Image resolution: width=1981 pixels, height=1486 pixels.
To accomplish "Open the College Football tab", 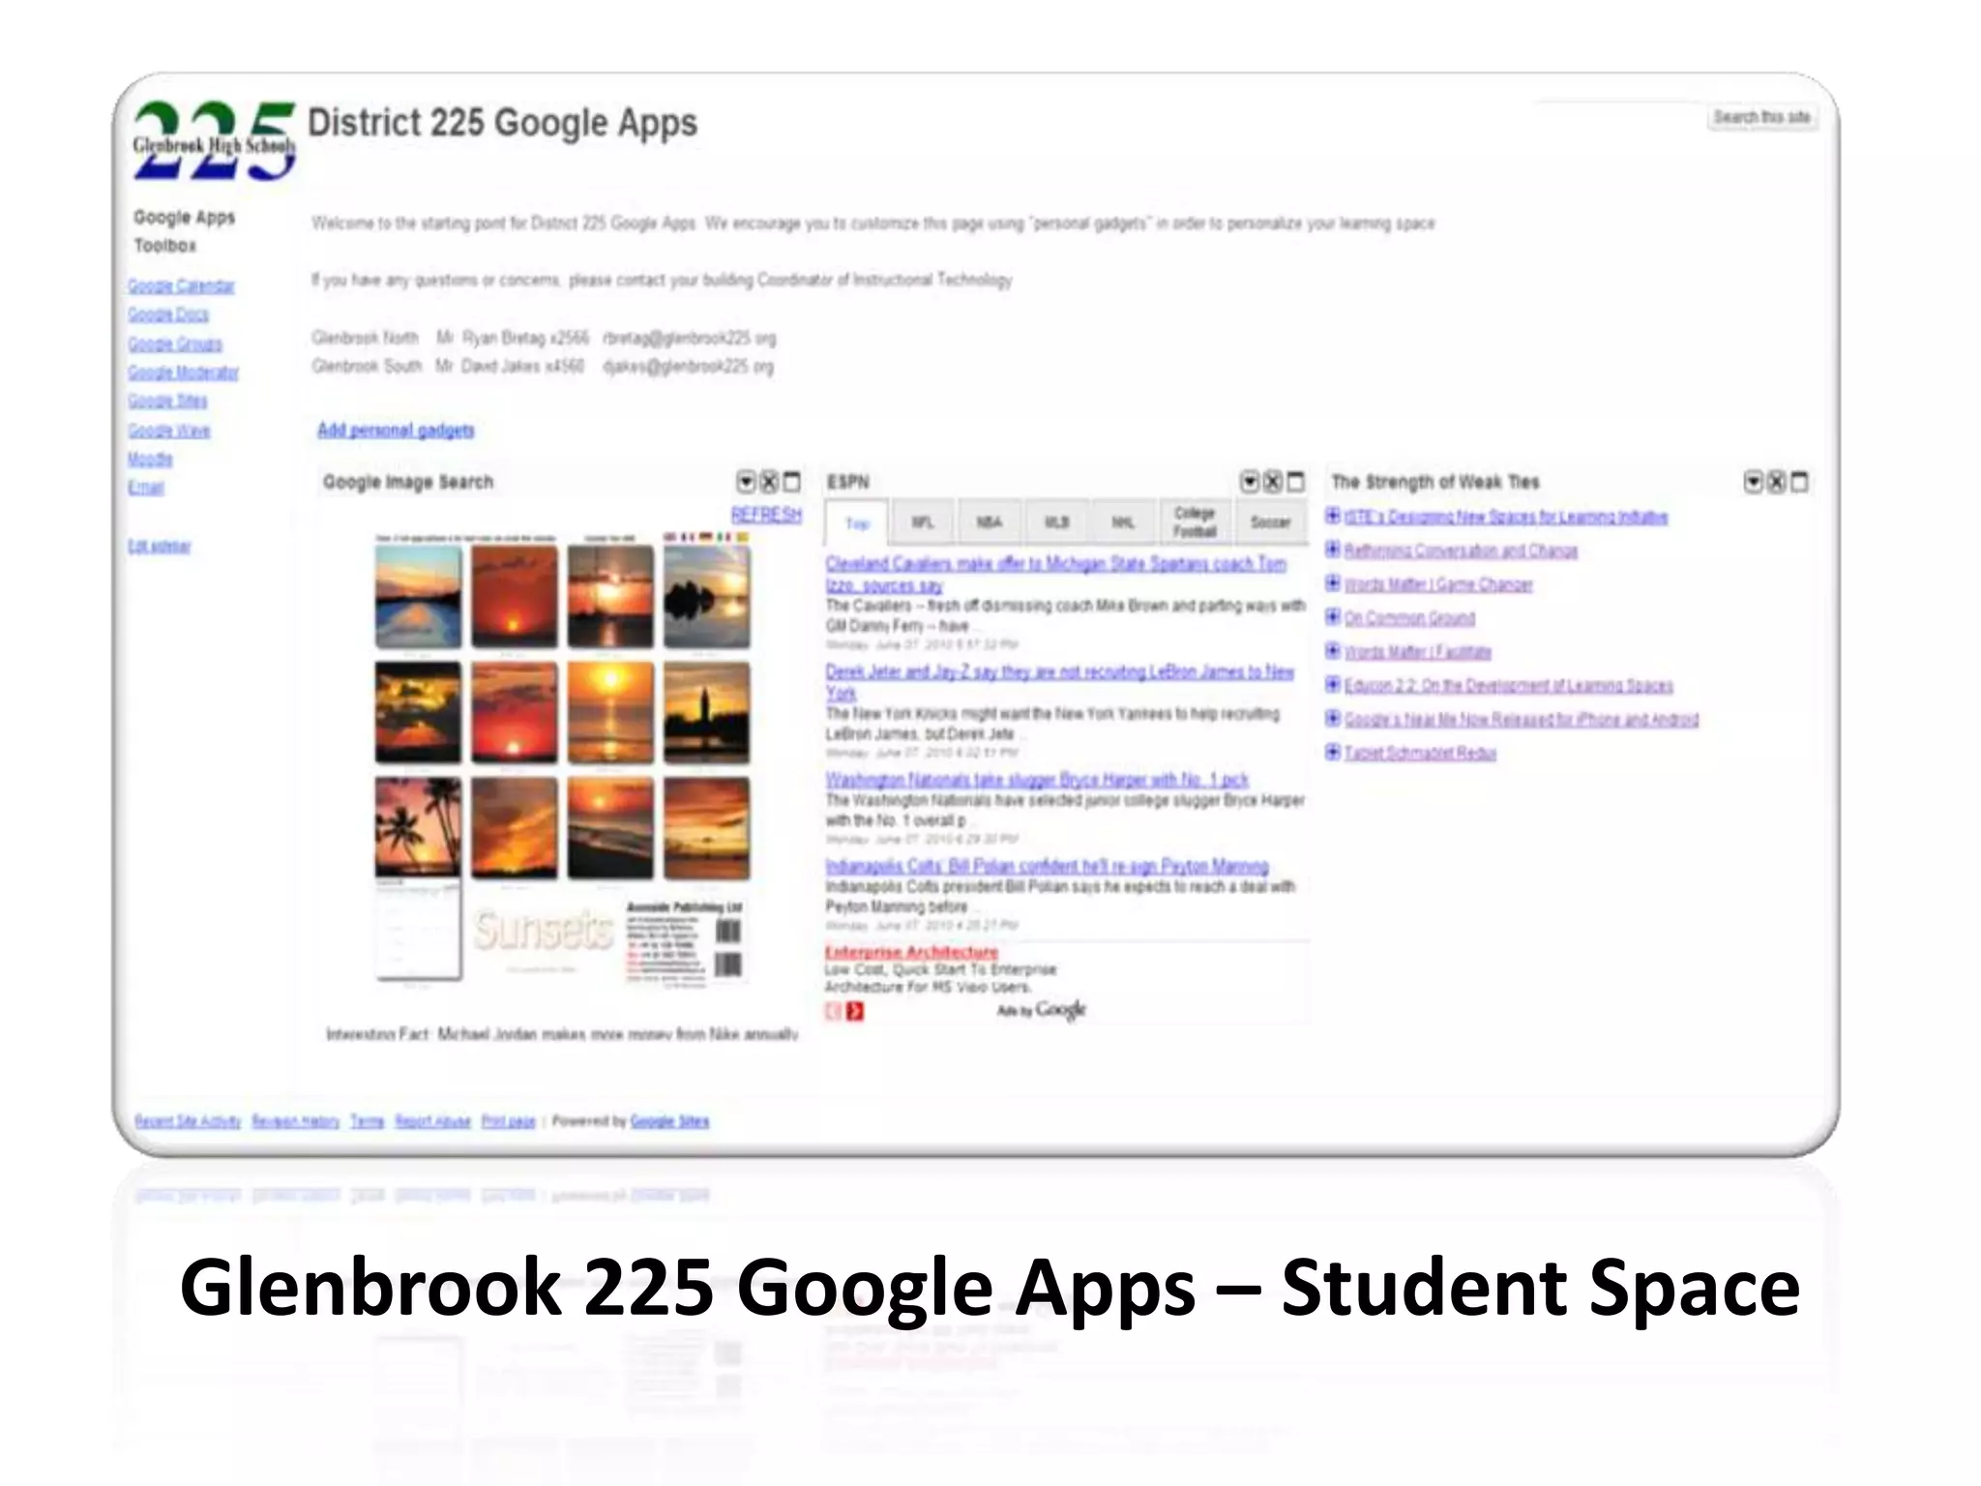I will click(1195, 522).
